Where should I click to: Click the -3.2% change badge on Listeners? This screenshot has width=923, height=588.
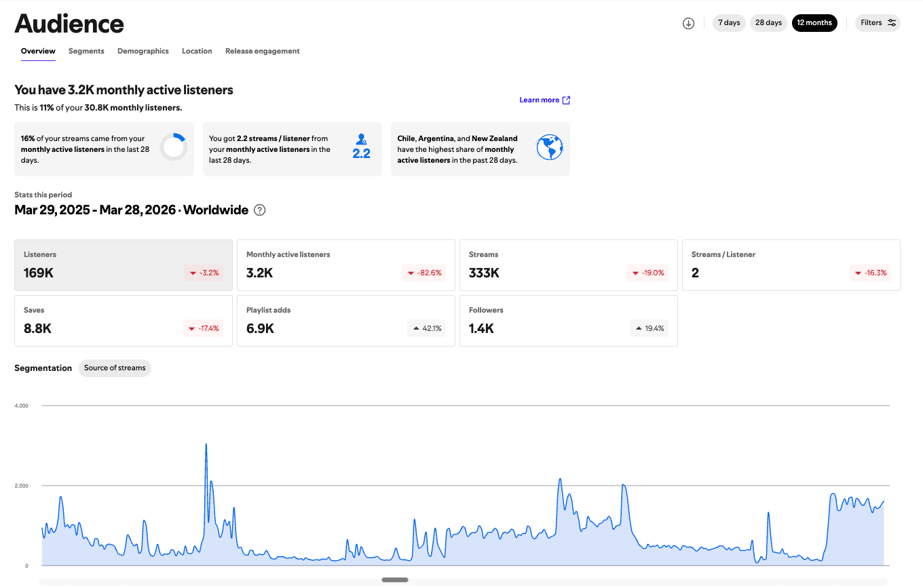click(204, 273)
